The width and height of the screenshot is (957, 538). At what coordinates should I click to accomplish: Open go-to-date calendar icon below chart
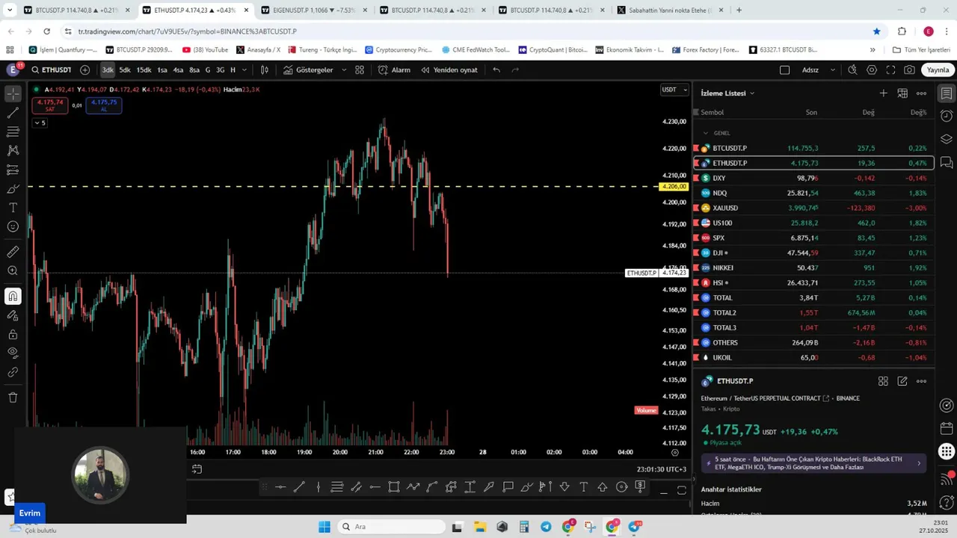point(197,469)
